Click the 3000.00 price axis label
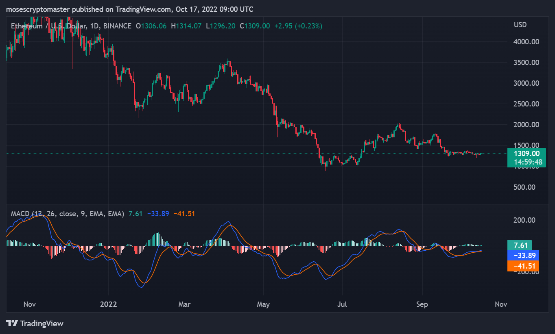 coord(527,83)
